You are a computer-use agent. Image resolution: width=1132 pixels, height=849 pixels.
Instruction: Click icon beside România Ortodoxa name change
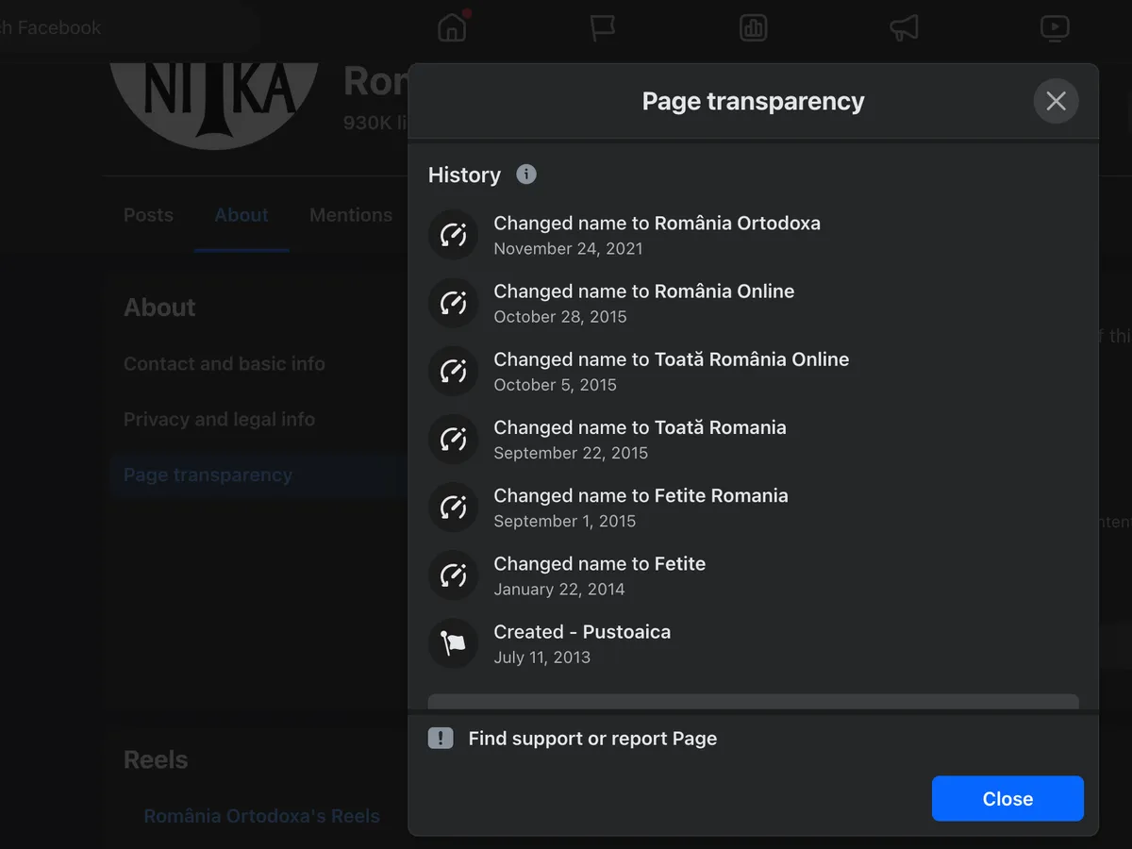click(454, 235)
